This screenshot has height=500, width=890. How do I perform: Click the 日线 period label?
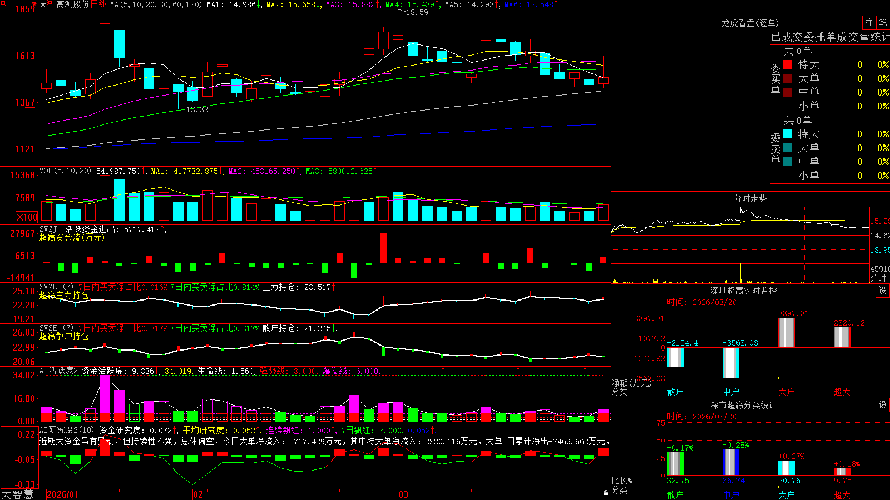tap(98, 4)
